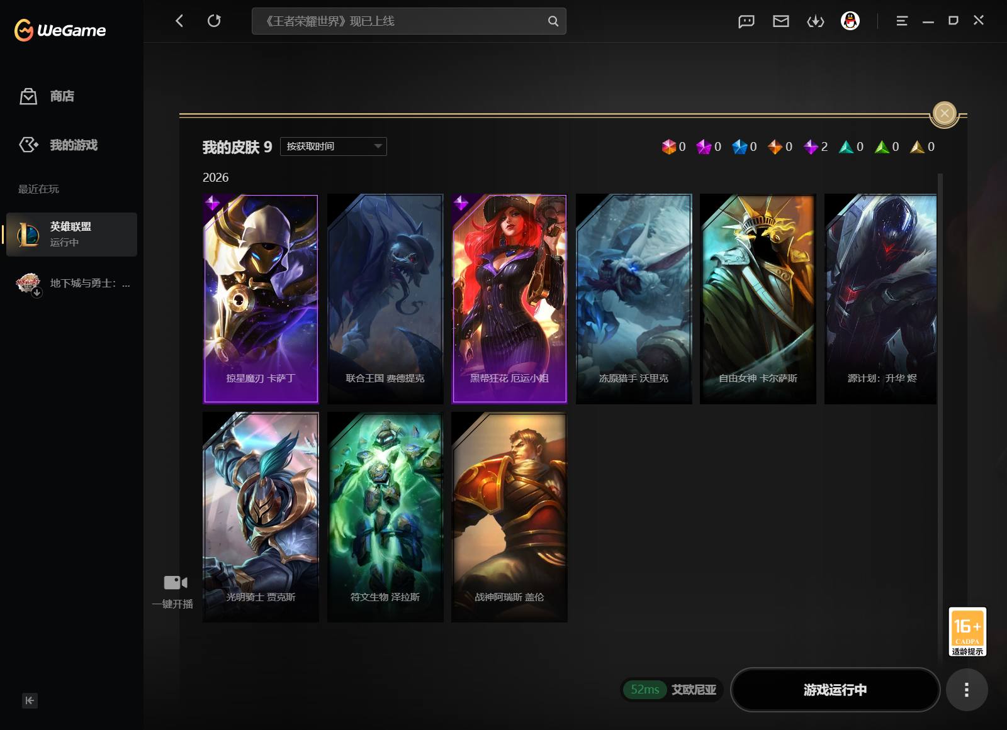Open skin card 战神阿瑞斯 盖伦
This screenshot has height=730, width=1007.
pos(509,517)
